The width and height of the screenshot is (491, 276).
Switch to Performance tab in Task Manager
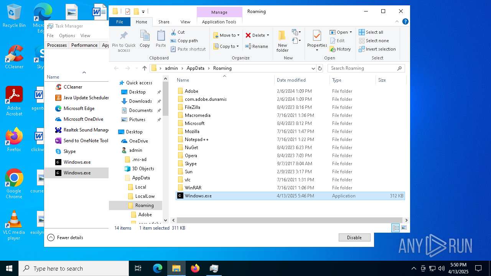84,45
